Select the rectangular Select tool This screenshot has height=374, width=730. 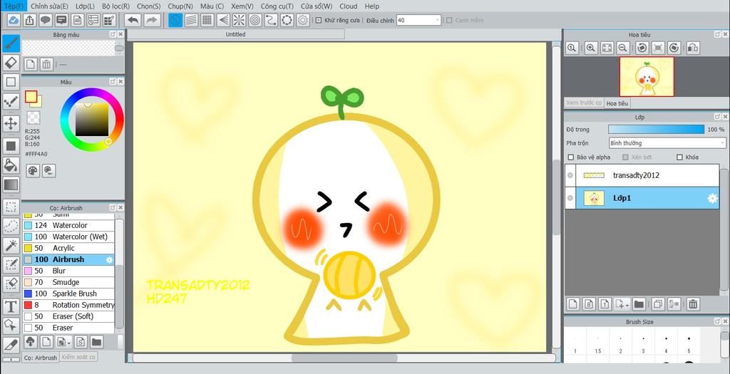coord(11,207)
